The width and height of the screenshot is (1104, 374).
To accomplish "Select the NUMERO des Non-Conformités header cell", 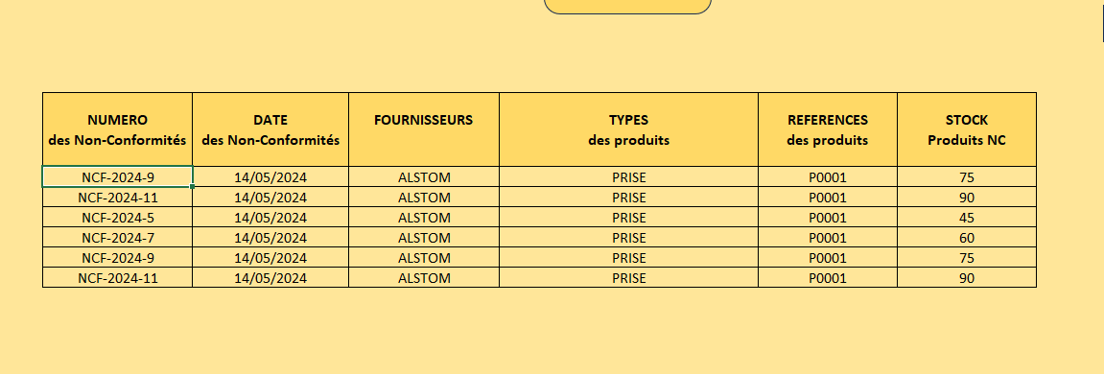I will pos(118,129).
